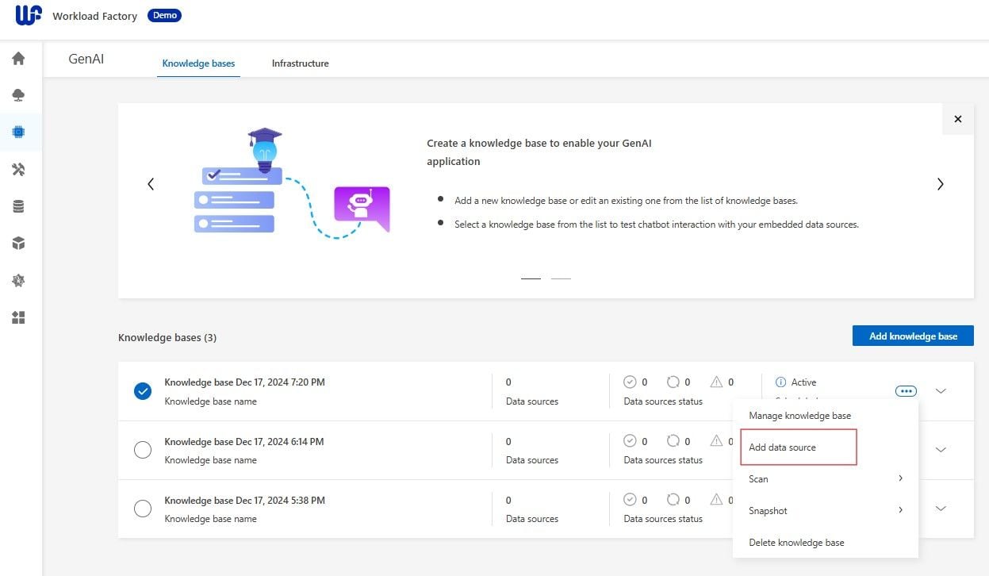Screen dimensions: 989x576
Task: Open the database icon in sidebar
Action: pyautogui.click(x=19, y=206)
